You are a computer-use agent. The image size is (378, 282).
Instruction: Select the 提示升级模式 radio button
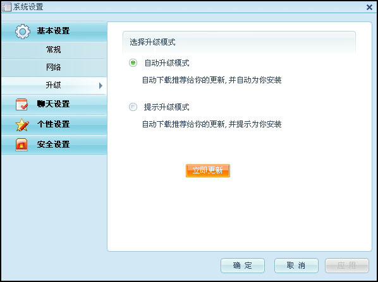pyautogui.click(x=133, y=107)
